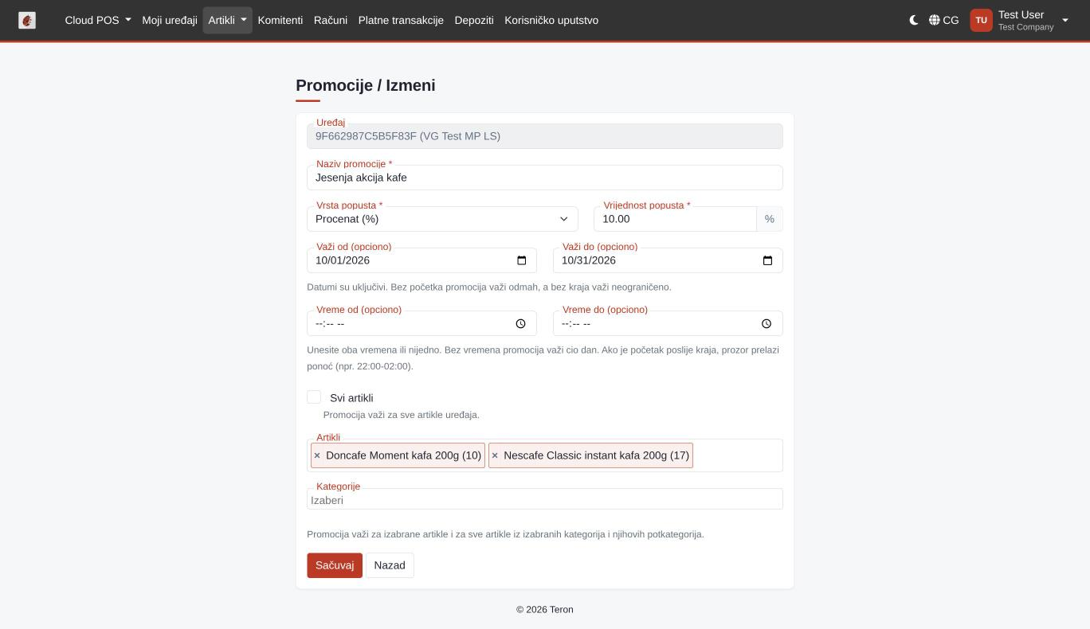
Task: Click the Vrijednost popusta value field
Action: click(675, 219)
